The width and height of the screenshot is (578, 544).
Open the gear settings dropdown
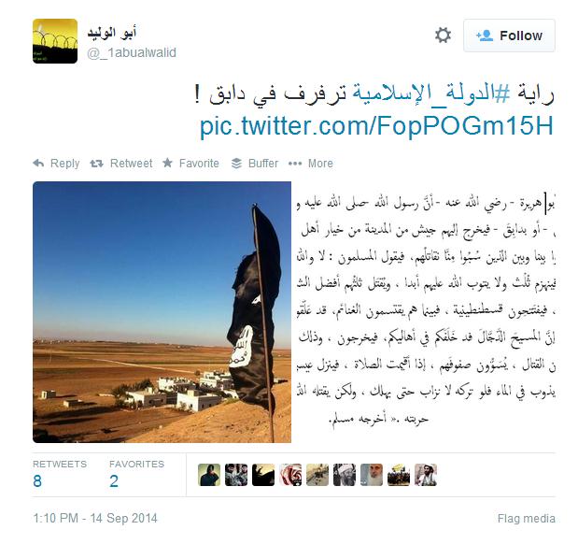coord(443,36)
